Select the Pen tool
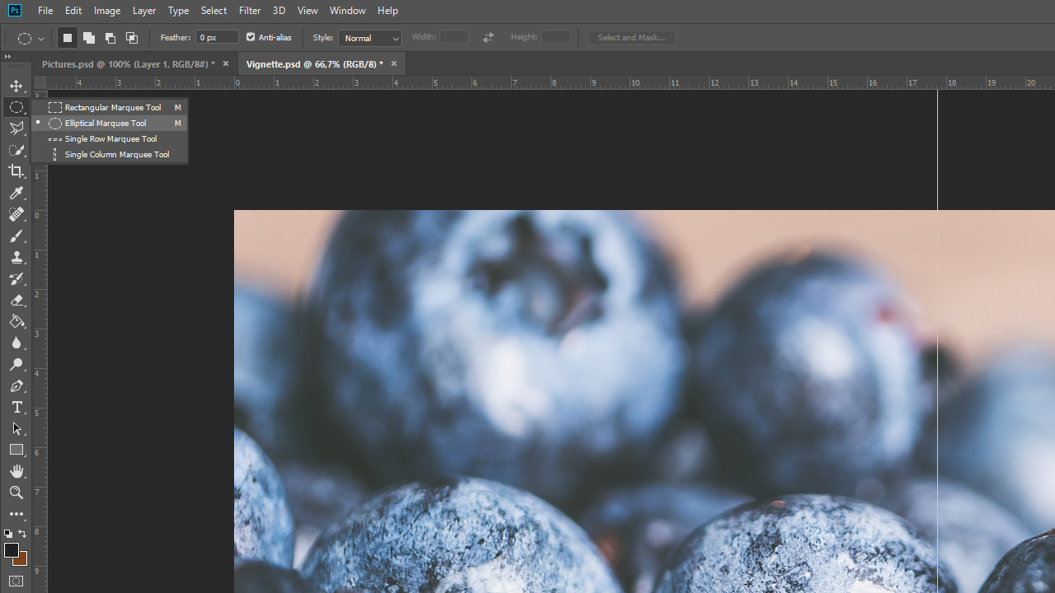This screenshot has width=1055, height=593. (x=16, y=386)
